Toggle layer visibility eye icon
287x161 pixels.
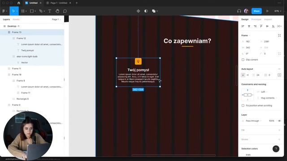279,121
